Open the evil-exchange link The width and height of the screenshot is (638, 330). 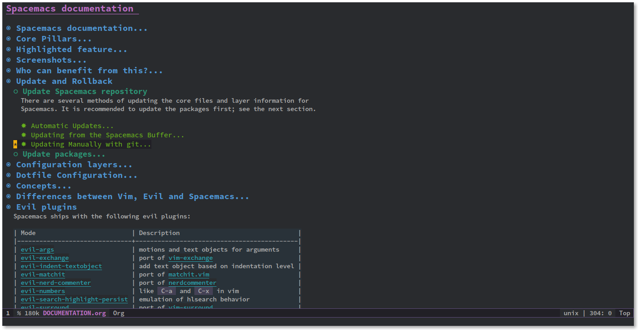coord(45,258)
